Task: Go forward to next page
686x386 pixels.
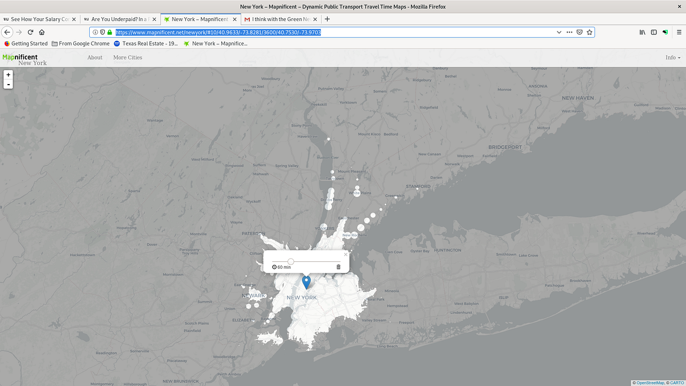Action: point(19,32)
